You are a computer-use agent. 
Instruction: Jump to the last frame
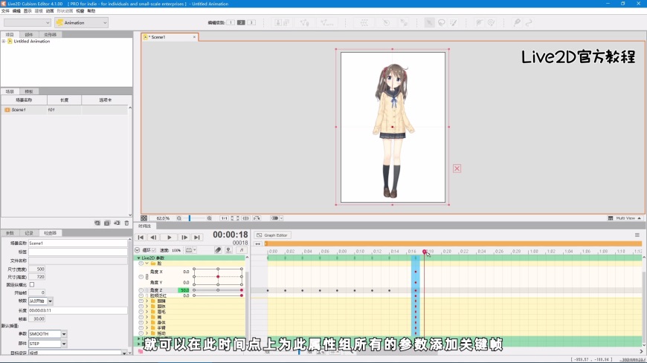coord(197,238)
